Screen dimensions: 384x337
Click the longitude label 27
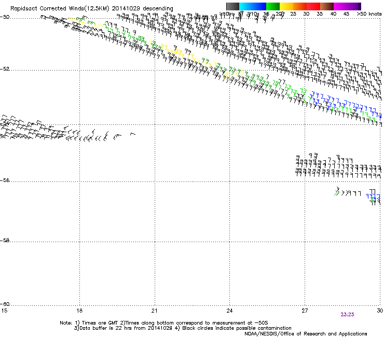pyautogui.click(x=305, y=311)
